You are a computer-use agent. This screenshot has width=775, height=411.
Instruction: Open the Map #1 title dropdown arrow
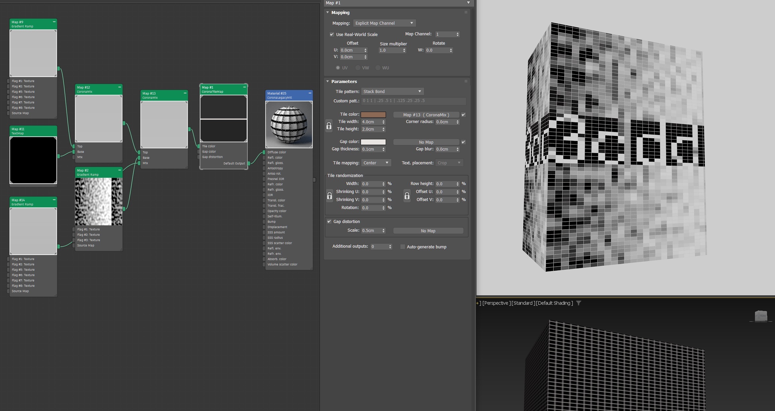(468, 3)
